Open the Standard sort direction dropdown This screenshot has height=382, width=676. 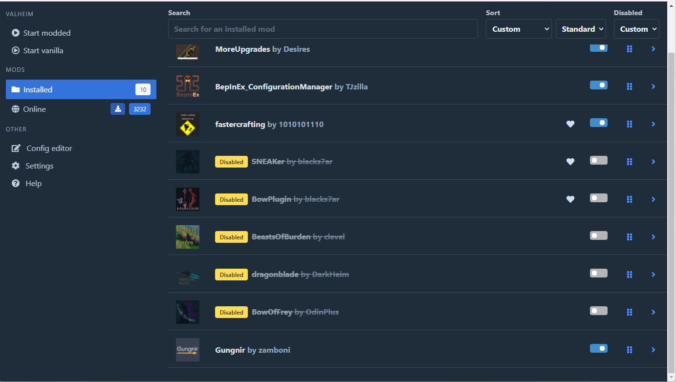click(581, 29)
